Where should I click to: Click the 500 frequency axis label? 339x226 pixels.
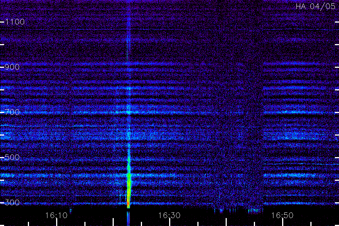pyautogui.click(x=12, y=157)
